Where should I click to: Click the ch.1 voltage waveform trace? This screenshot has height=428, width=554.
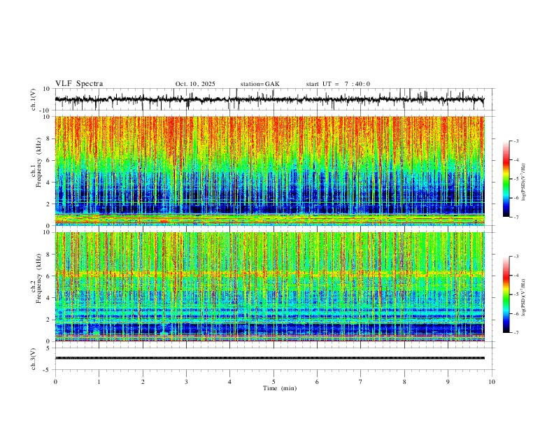point(269,99)
